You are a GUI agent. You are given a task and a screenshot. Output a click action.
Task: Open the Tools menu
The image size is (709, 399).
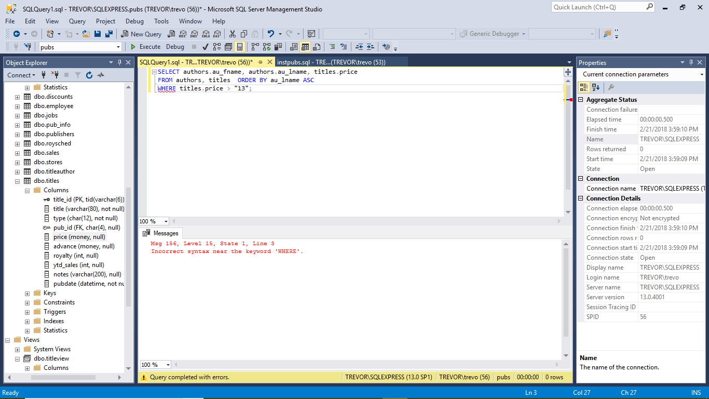[x=161, y=21]
